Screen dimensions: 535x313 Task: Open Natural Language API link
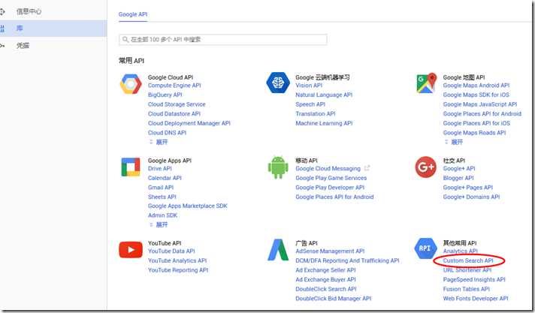324,95
